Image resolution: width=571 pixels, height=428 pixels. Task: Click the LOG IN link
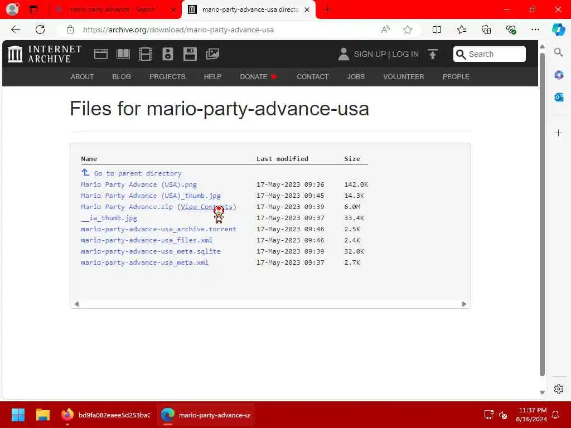pyautogui.click(x=405, y=54)
